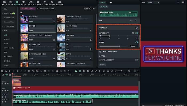Screen dimensions: 187x106
Task: Show more timeline tools with double arrow
Action: pyautogui.click(x=69, y=71)
